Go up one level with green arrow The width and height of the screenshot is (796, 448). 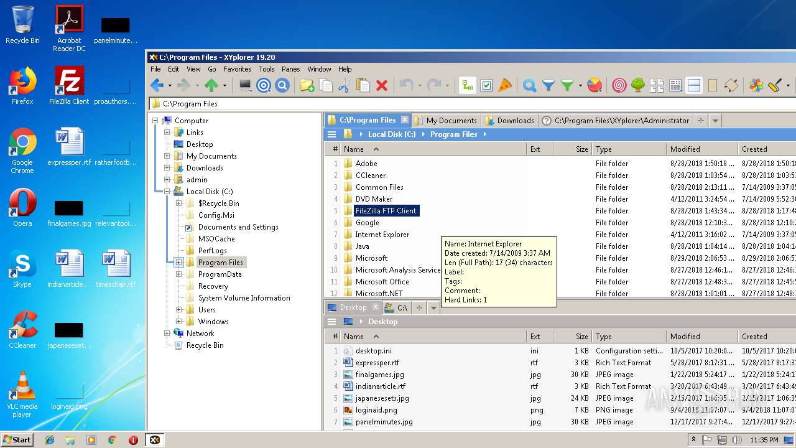(x=211, y=85)
